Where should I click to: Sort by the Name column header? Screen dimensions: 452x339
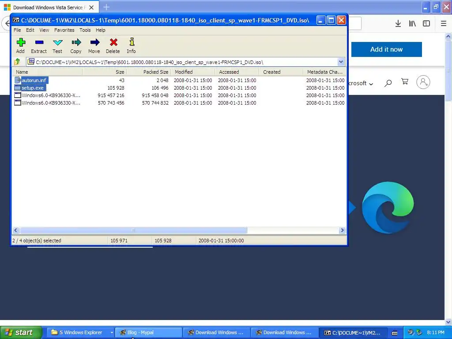[47, 72]
